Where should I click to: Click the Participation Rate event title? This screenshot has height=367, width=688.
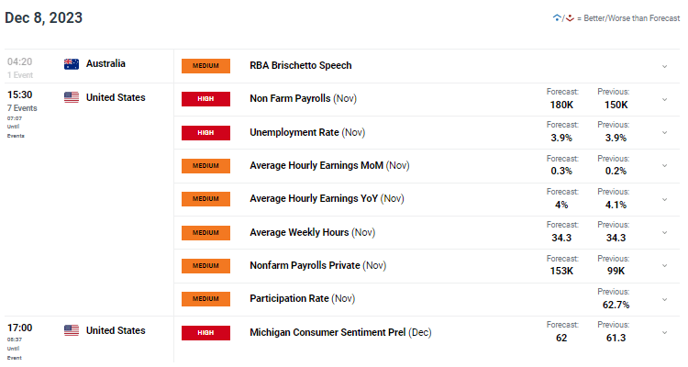(x=290, y=298)
